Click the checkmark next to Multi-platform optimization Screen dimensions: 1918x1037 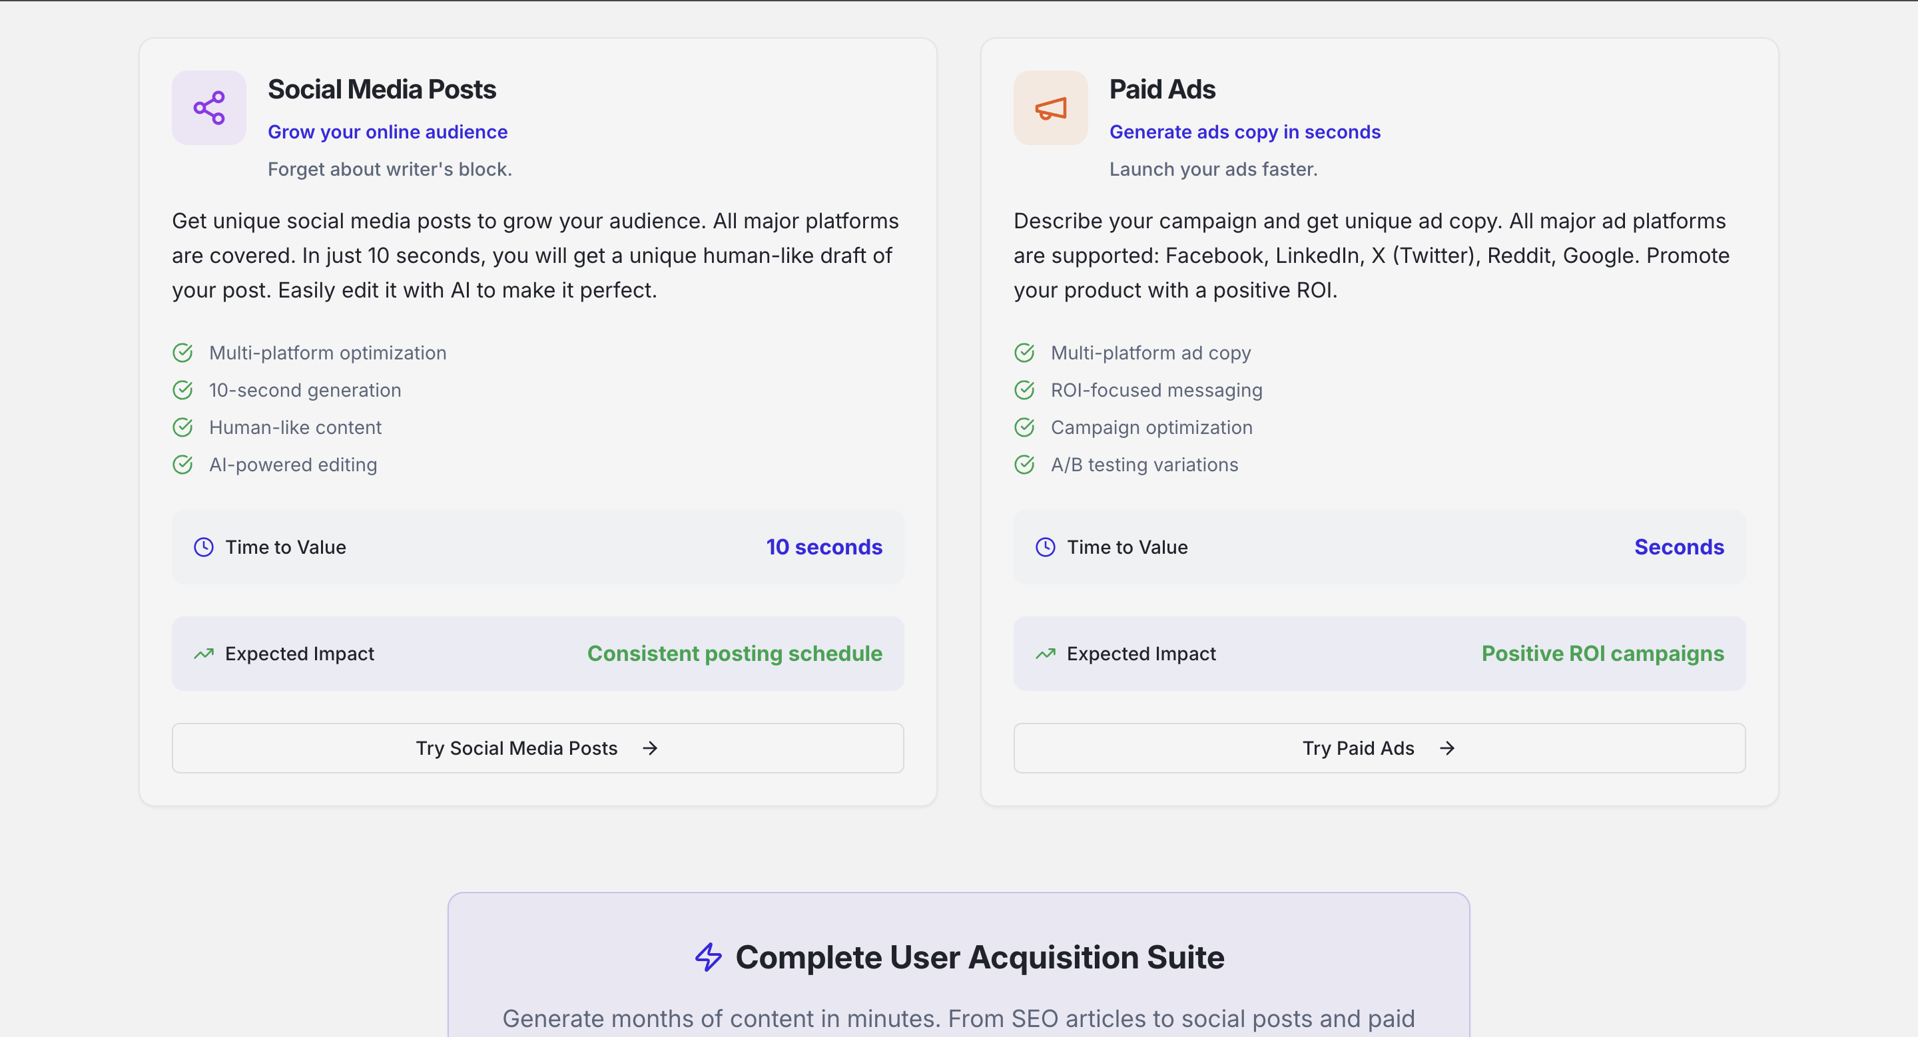(182, 353)
